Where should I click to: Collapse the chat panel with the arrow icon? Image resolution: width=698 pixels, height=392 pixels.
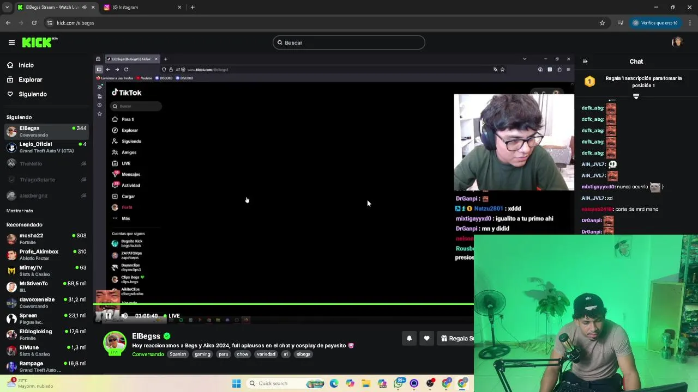585,62
